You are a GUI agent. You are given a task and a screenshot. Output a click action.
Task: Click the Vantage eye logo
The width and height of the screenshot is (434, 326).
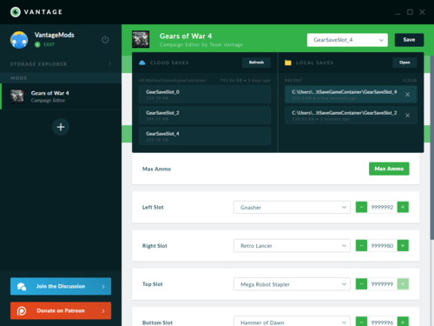click(16, 12)
